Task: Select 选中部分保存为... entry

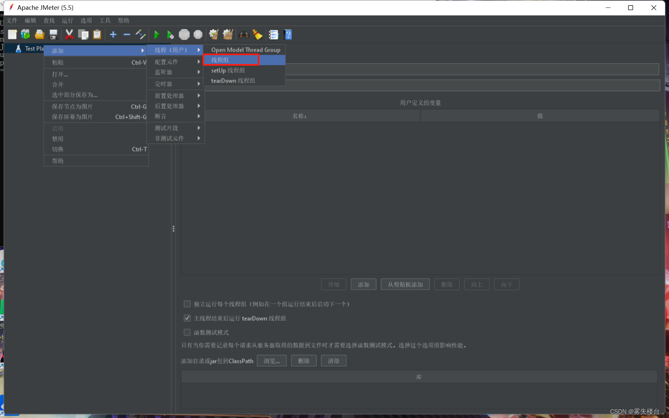Action: [x=95, y=95]
